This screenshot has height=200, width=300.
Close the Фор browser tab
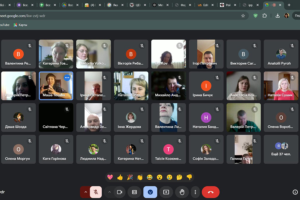click(190, 5)
